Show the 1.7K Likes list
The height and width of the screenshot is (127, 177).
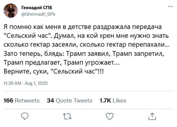click(113, 101)
